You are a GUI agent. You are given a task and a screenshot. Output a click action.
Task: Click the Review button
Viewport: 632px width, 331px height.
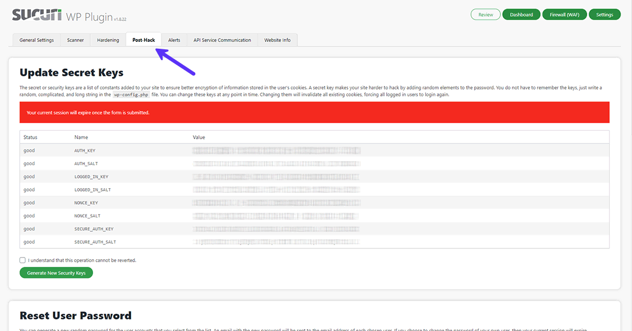point(485,14)
